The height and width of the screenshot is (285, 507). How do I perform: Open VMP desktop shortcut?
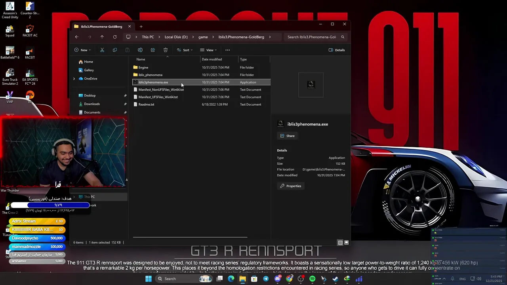click(x=10, y=97)
